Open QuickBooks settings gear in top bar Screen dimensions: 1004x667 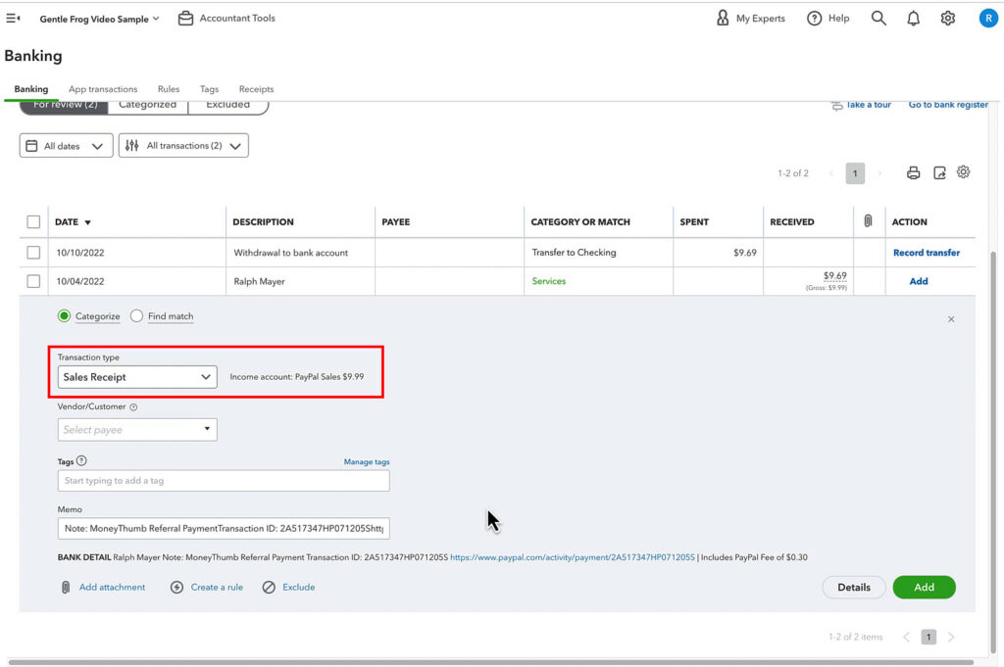[x=947, y=18]
